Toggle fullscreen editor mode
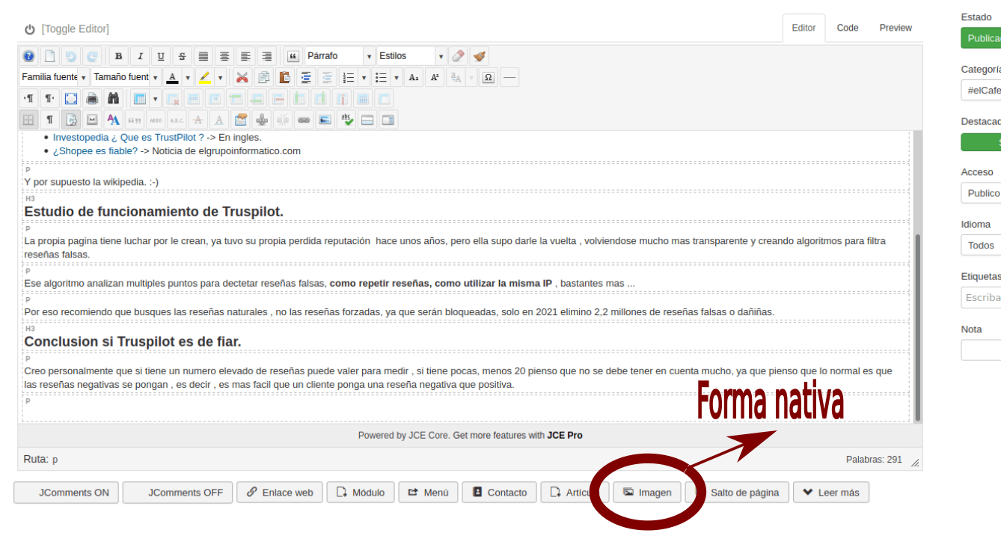 pos(70,98)
